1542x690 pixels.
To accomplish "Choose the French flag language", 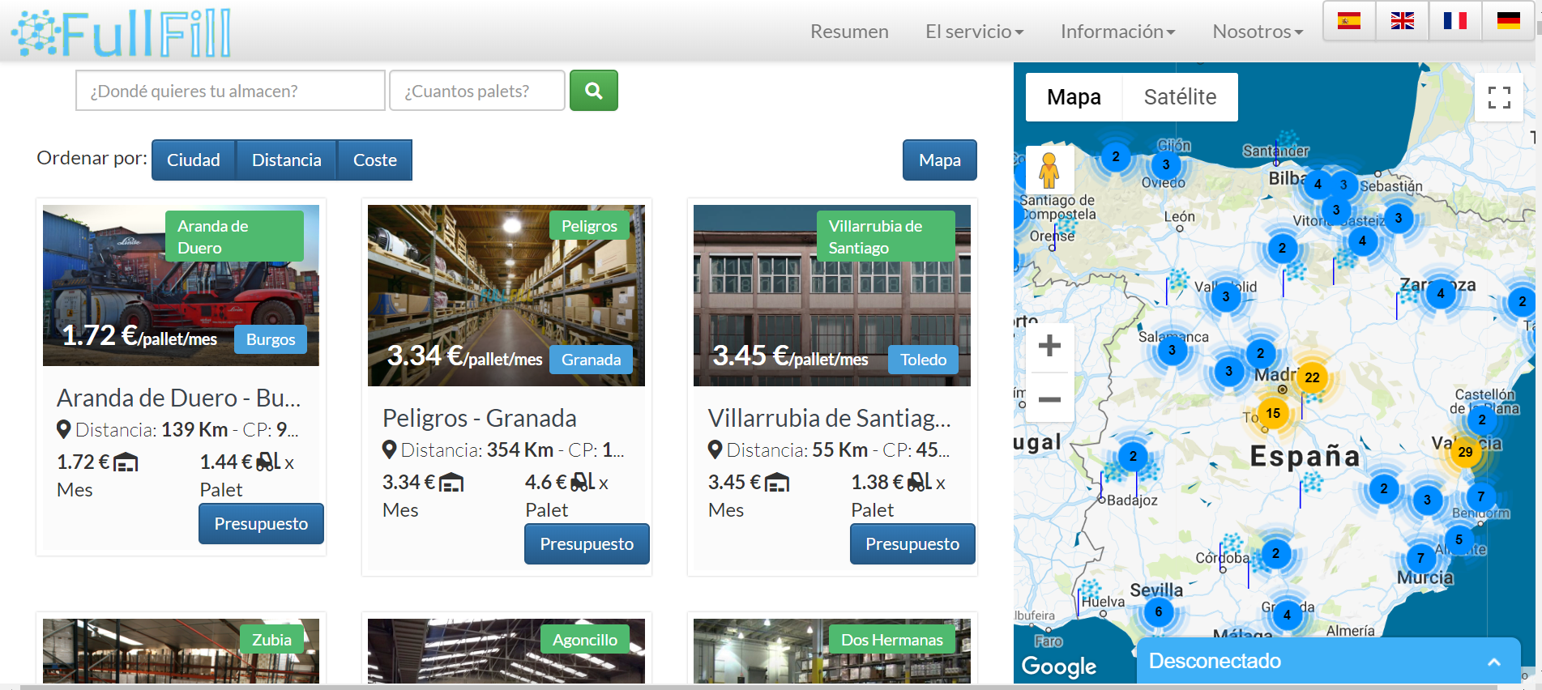I will tap(1455, 21).
